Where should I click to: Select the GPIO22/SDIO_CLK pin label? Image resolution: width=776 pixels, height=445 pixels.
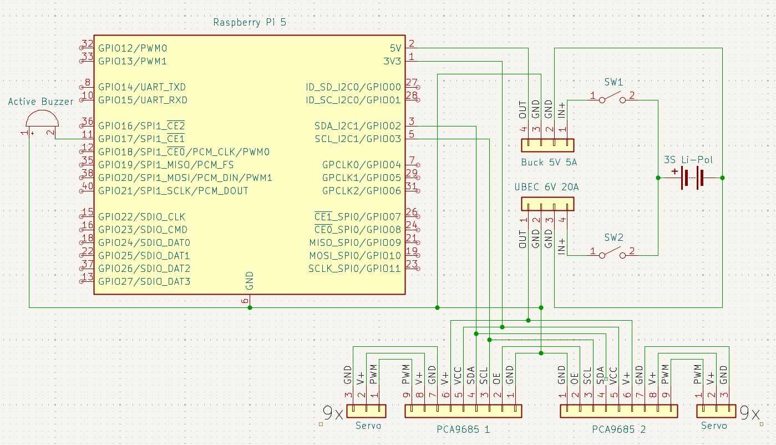click(x=142, y=216)
